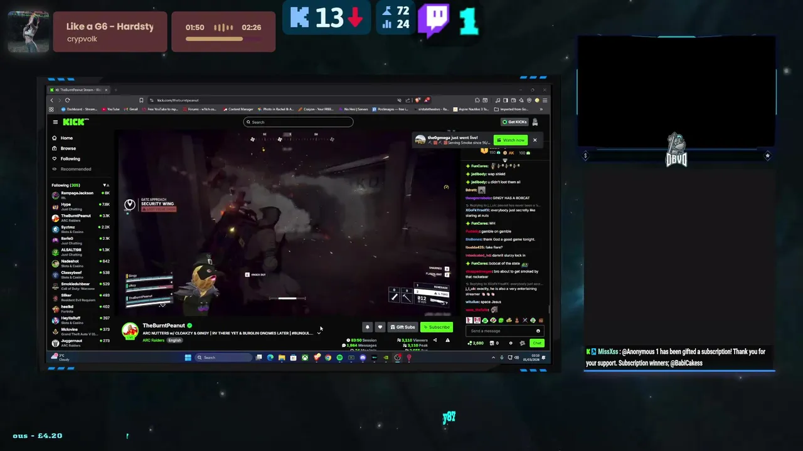Click the bookmark icon beside address bar
The width and height of the screenshot is (803, 451).
141,100
